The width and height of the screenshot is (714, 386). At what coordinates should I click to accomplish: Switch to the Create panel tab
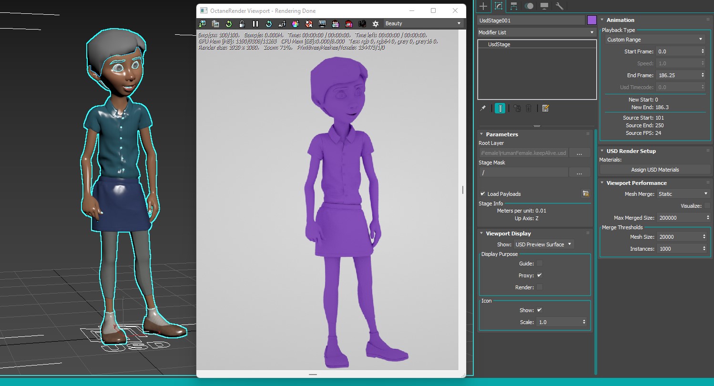point(483,6)
